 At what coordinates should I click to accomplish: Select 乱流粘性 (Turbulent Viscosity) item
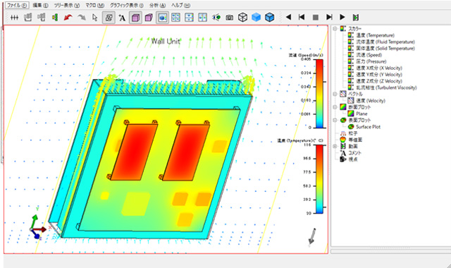pyautogui.click(x=386, y=87)
